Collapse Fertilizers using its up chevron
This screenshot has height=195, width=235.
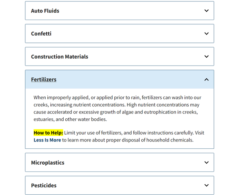[x=206, y=79]
